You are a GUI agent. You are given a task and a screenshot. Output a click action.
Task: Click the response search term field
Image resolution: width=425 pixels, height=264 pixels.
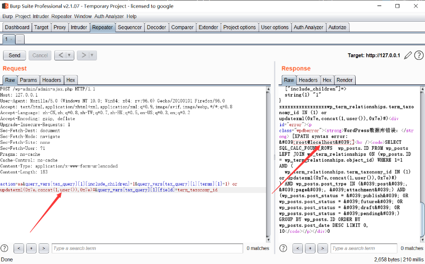pos(364,248)
